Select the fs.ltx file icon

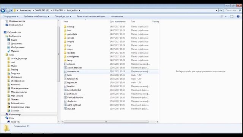tap(65, 75)
